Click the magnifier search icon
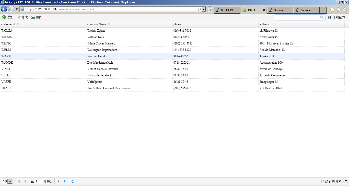 tap(322, 17)
